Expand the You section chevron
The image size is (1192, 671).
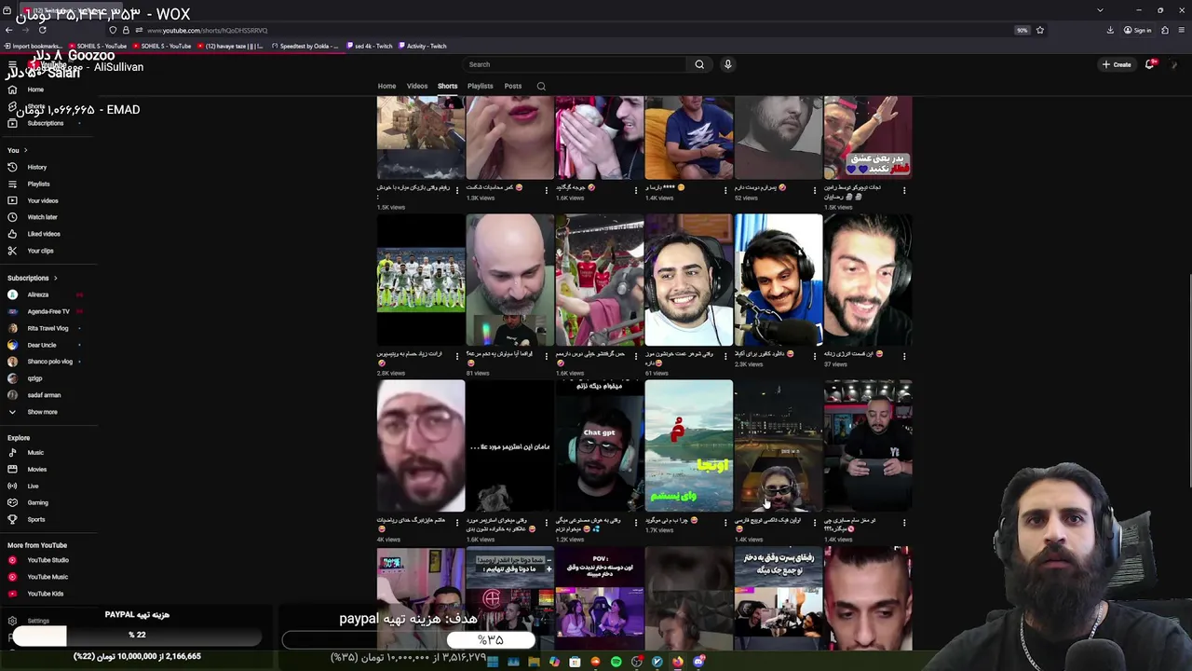point(25,150)
